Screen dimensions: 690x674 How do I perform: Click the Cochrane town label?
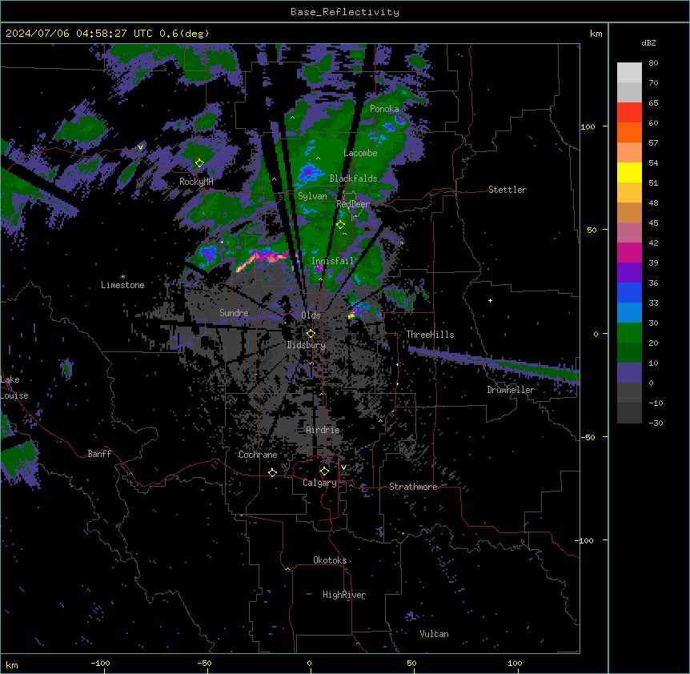(258, 455)
